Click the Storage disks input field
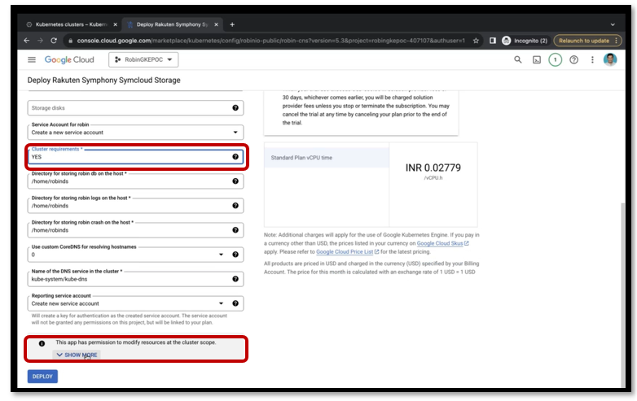 (x=135, y=108)
